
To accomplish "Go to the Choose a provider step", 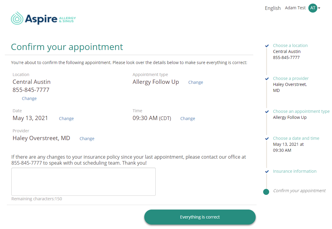I will 291,78.
